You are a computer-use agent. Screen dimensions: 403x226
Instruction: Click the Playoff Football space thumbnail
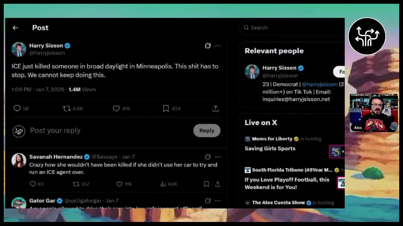(x=341, y=183)
